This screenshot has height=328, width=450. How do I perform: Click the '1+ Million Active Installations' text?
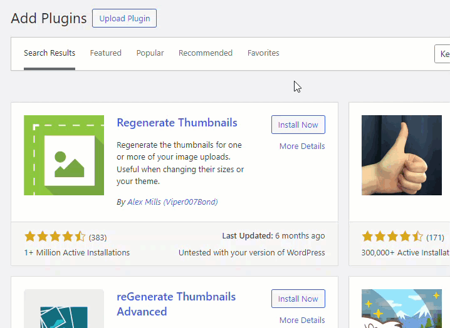pyautogui.click(x=77, y=253)
